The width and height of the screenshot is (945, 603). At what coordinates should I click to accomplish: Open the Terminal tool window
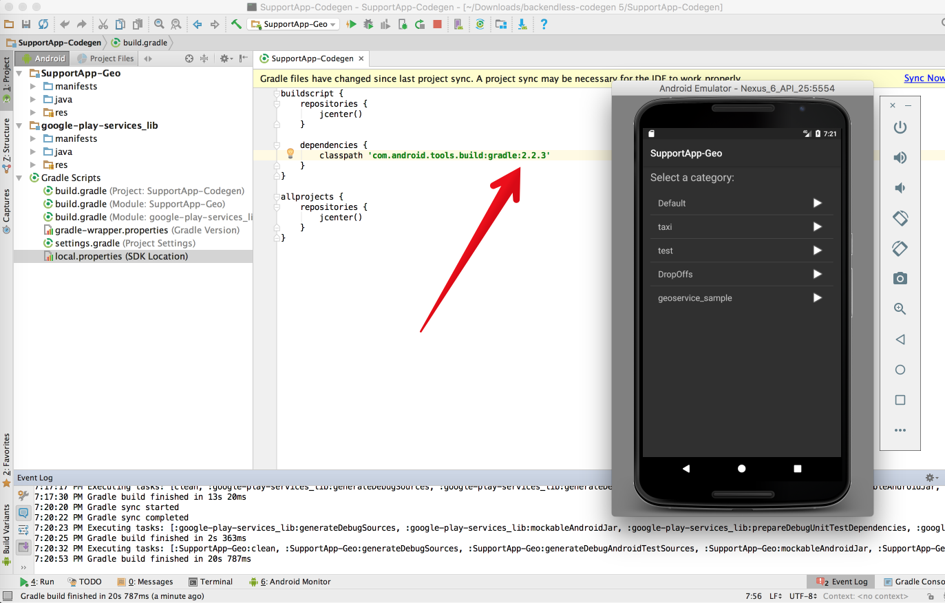[x=211, y=582]
